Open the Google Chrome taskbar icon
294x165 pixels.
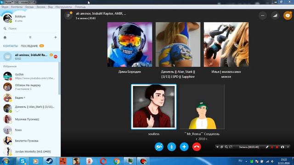(116, 161)
